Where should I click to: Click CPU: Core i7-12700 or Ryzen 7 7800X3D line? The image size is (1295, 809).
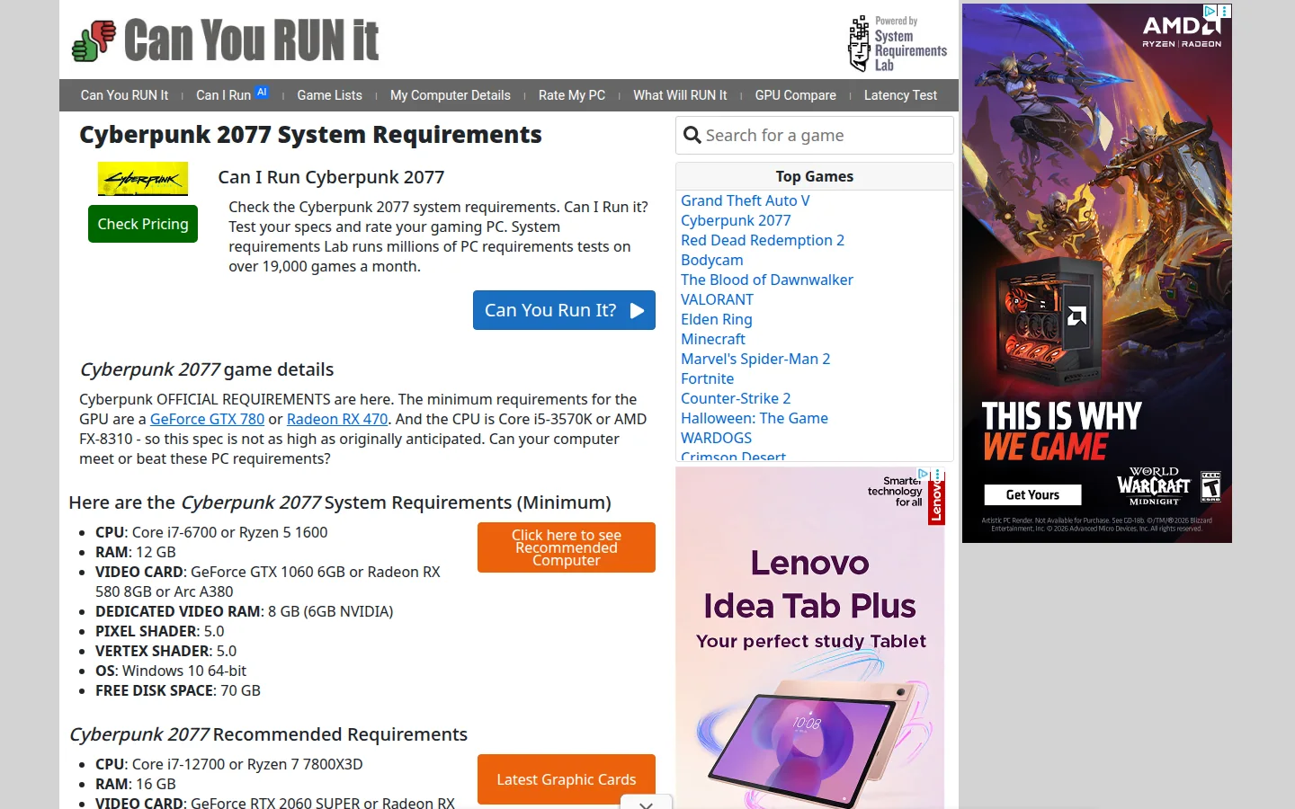coord(229,764)
